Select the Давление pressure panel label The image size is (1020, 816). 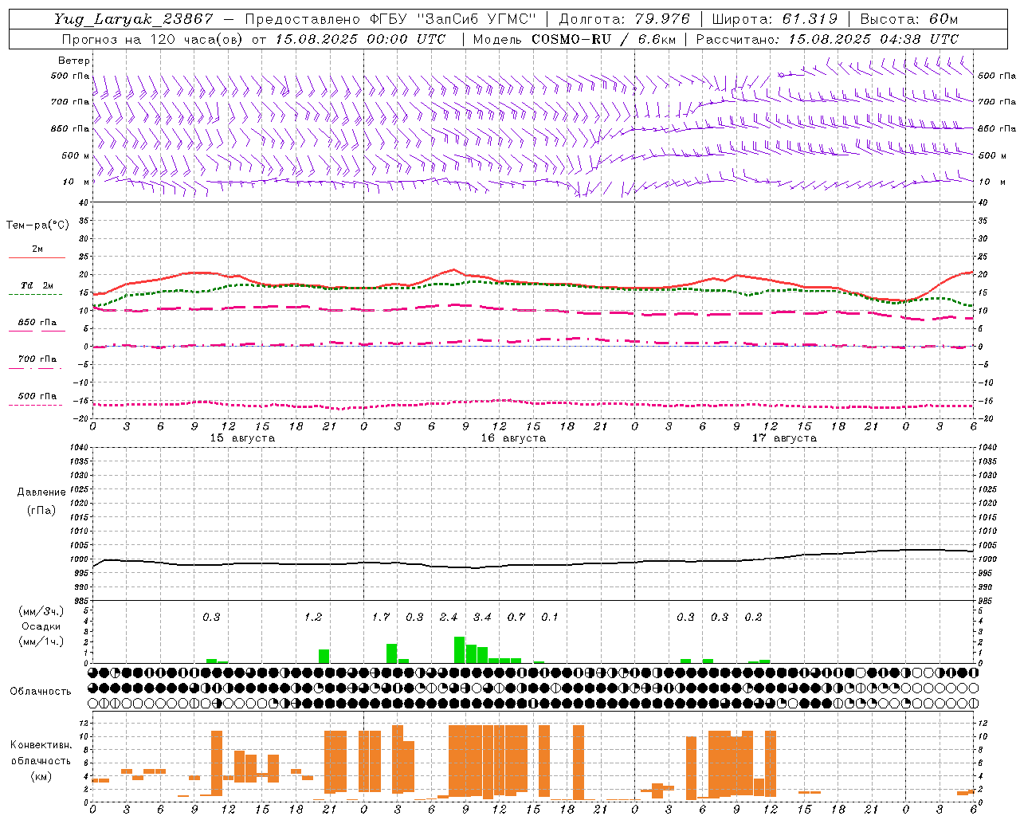click(x=41, y=492)
